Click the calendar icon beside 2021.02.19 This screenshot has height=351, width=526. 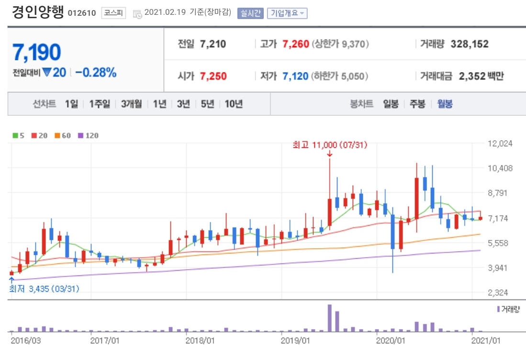pos(137,14)
